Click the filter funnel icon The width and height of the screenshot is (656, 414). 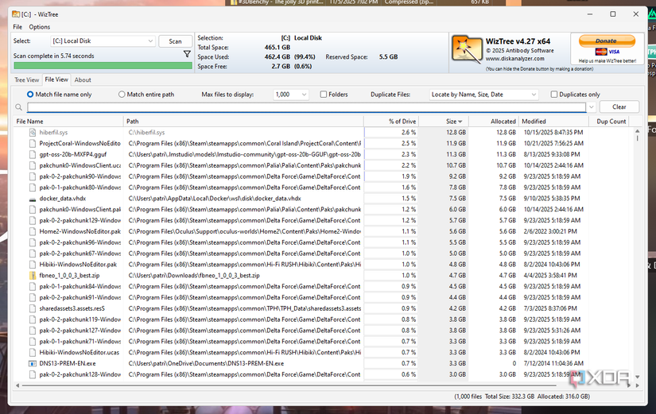tap(187, 54)
